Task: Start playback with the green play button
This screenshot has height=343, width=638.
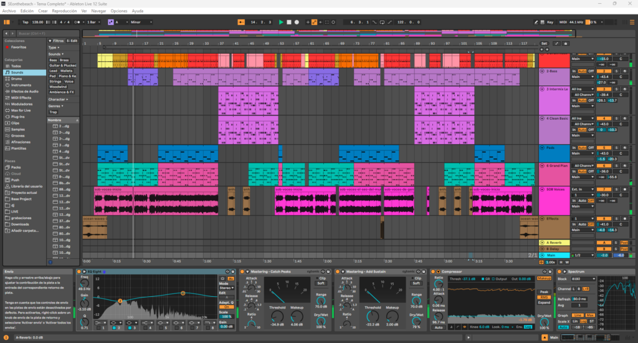Action: (x=281, y=22)
